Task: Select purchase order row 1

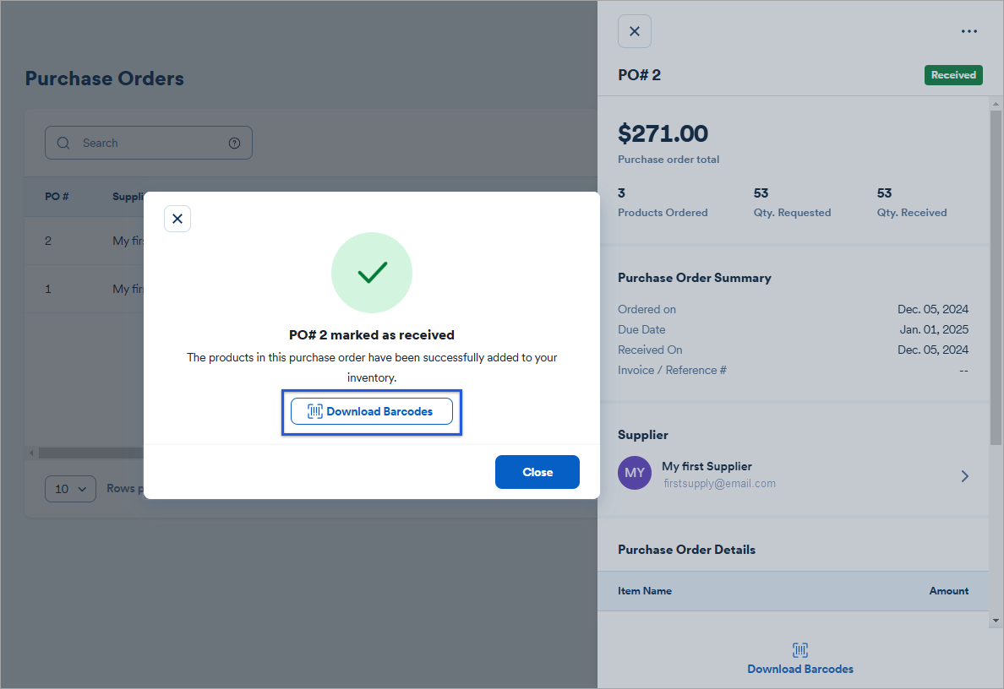Action: point(48,289)
